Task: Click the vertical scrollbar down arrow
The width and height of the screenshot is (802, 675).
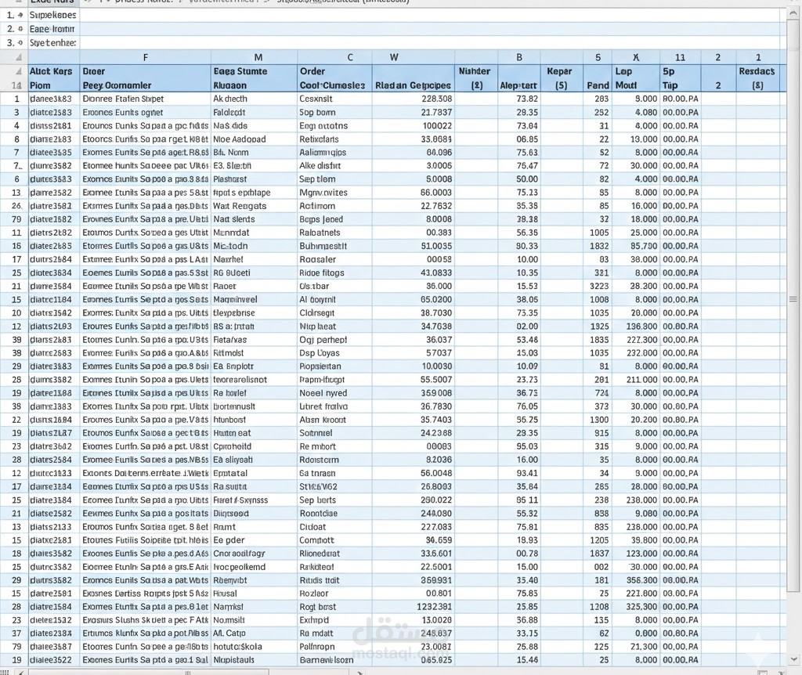Action: 794,659
